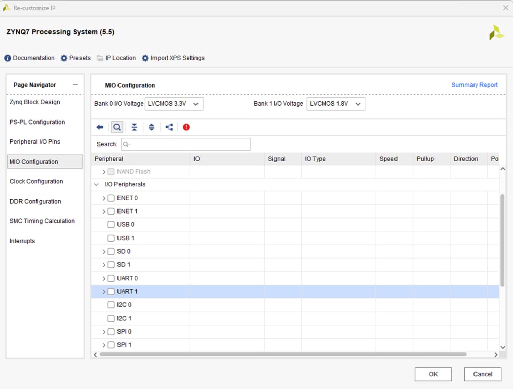Screen dimensions: 513x389
Task: Click the Cancel button
Action: pos(483,374)
